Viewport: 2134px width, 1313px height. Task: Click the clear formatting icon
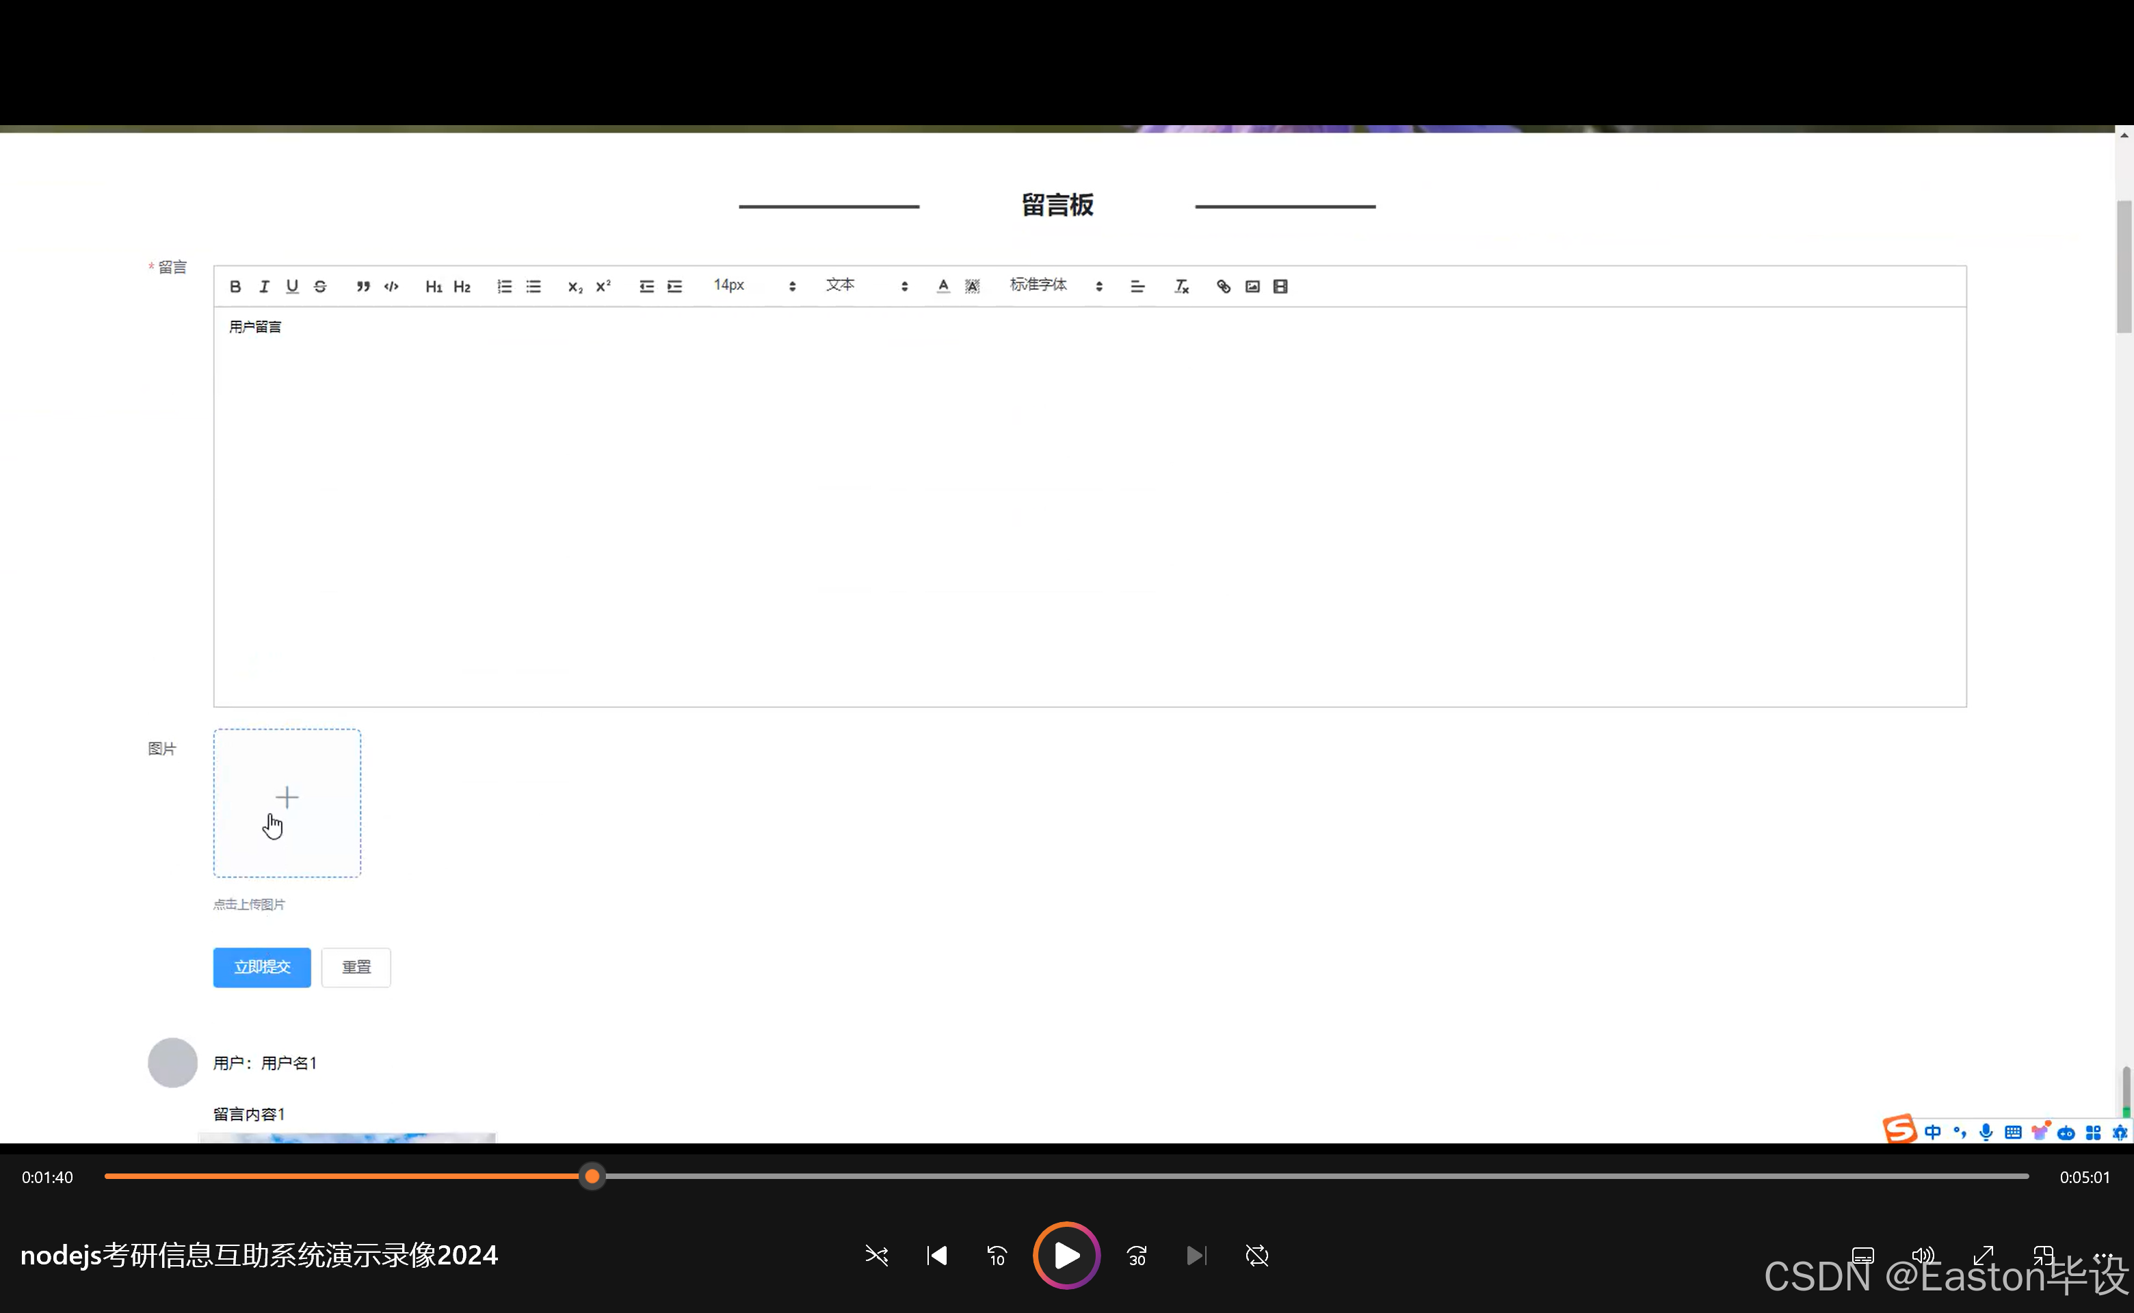click(x=1181, y=287)
